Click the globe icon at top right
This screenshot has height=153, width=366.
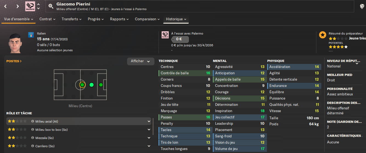click(x=362, y=6)
